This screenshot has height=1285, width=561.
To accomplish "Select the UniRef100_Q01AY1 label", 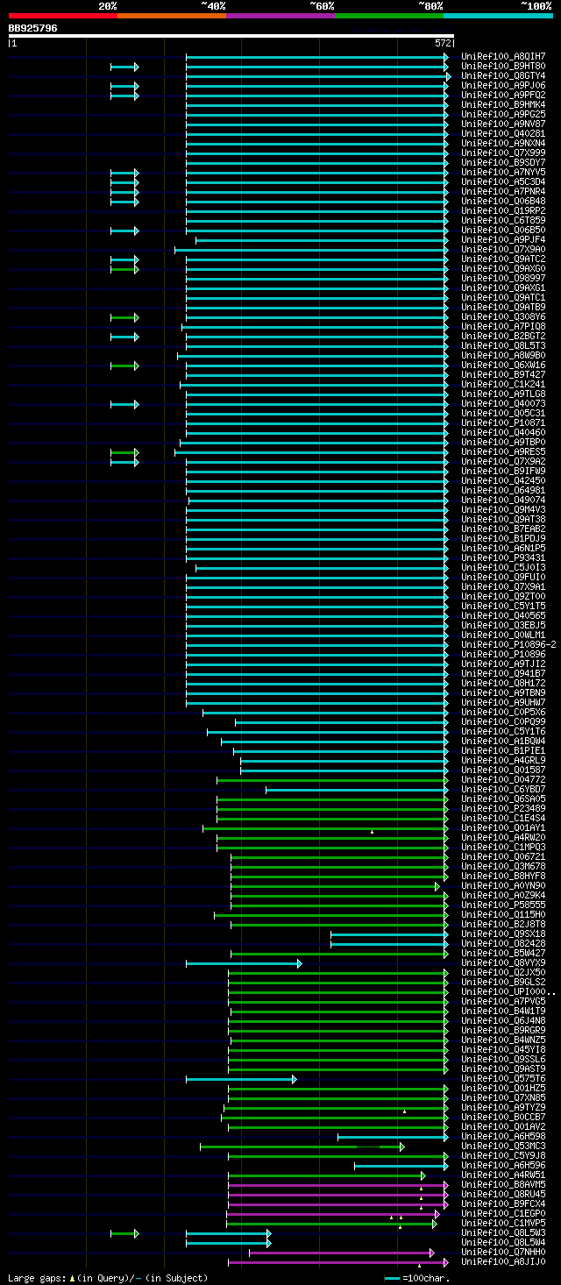I will (x=503, y=828).
